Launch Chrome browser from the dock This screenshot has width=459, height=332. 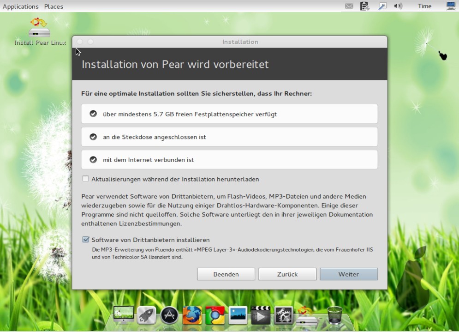[215, 315]
